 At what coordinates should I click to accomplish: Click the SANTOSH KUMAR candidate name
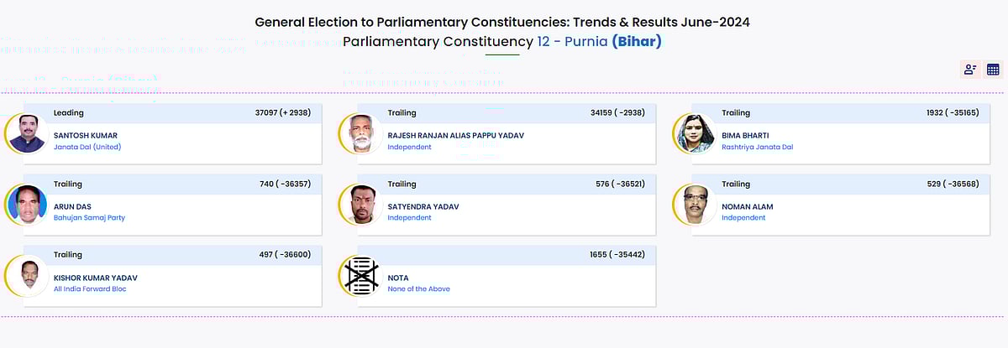(x=86, y=136)
